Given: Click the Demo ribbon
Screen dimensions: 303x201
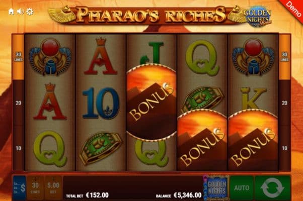Looking at the screenshot, I should [x=293, y=8].
